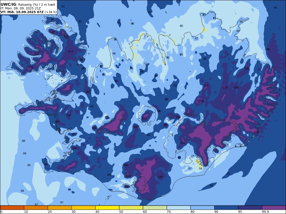
Task: Click the "UWC/IG: Rakastig (%) í 2 m hæð" title
Action: click(28, 5)
